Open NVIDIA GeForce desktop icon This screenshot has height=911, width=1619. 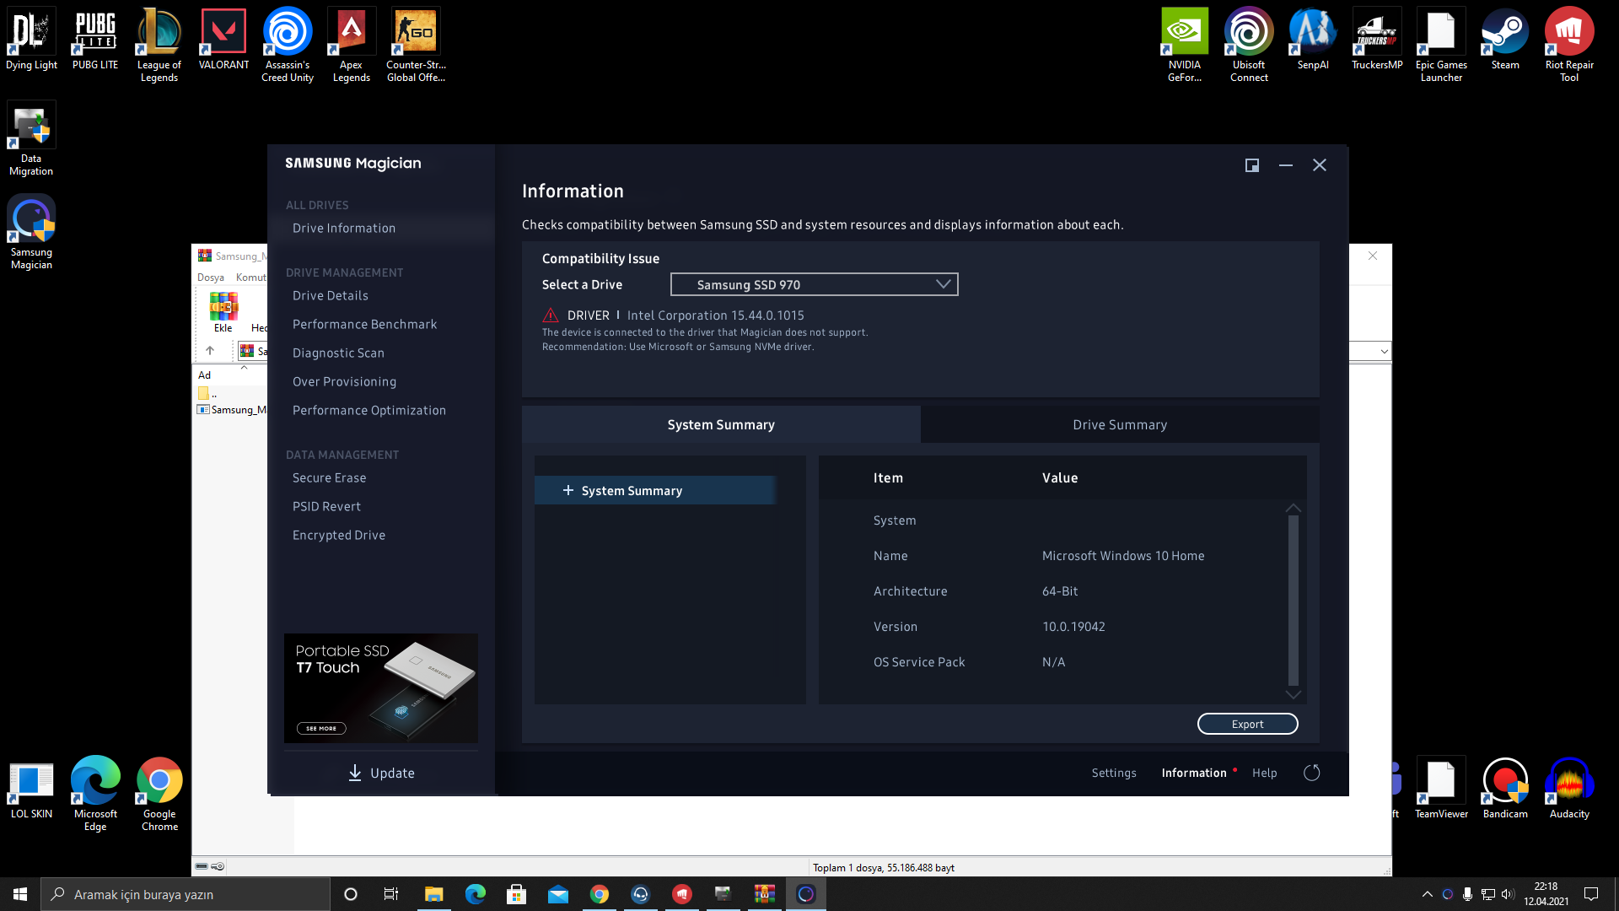click(1185, 46)
